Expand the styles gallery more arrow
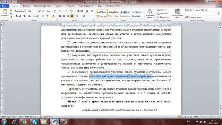The image size is (222, 125). (x=144, y=17)
